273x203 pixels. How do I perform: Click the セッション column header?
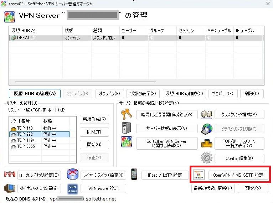pos(191,31)
